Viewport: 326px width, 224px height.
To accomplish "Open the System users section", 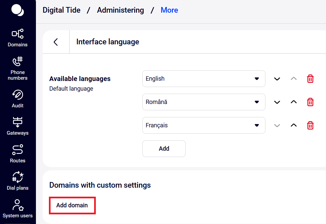I will pos(18,209).
